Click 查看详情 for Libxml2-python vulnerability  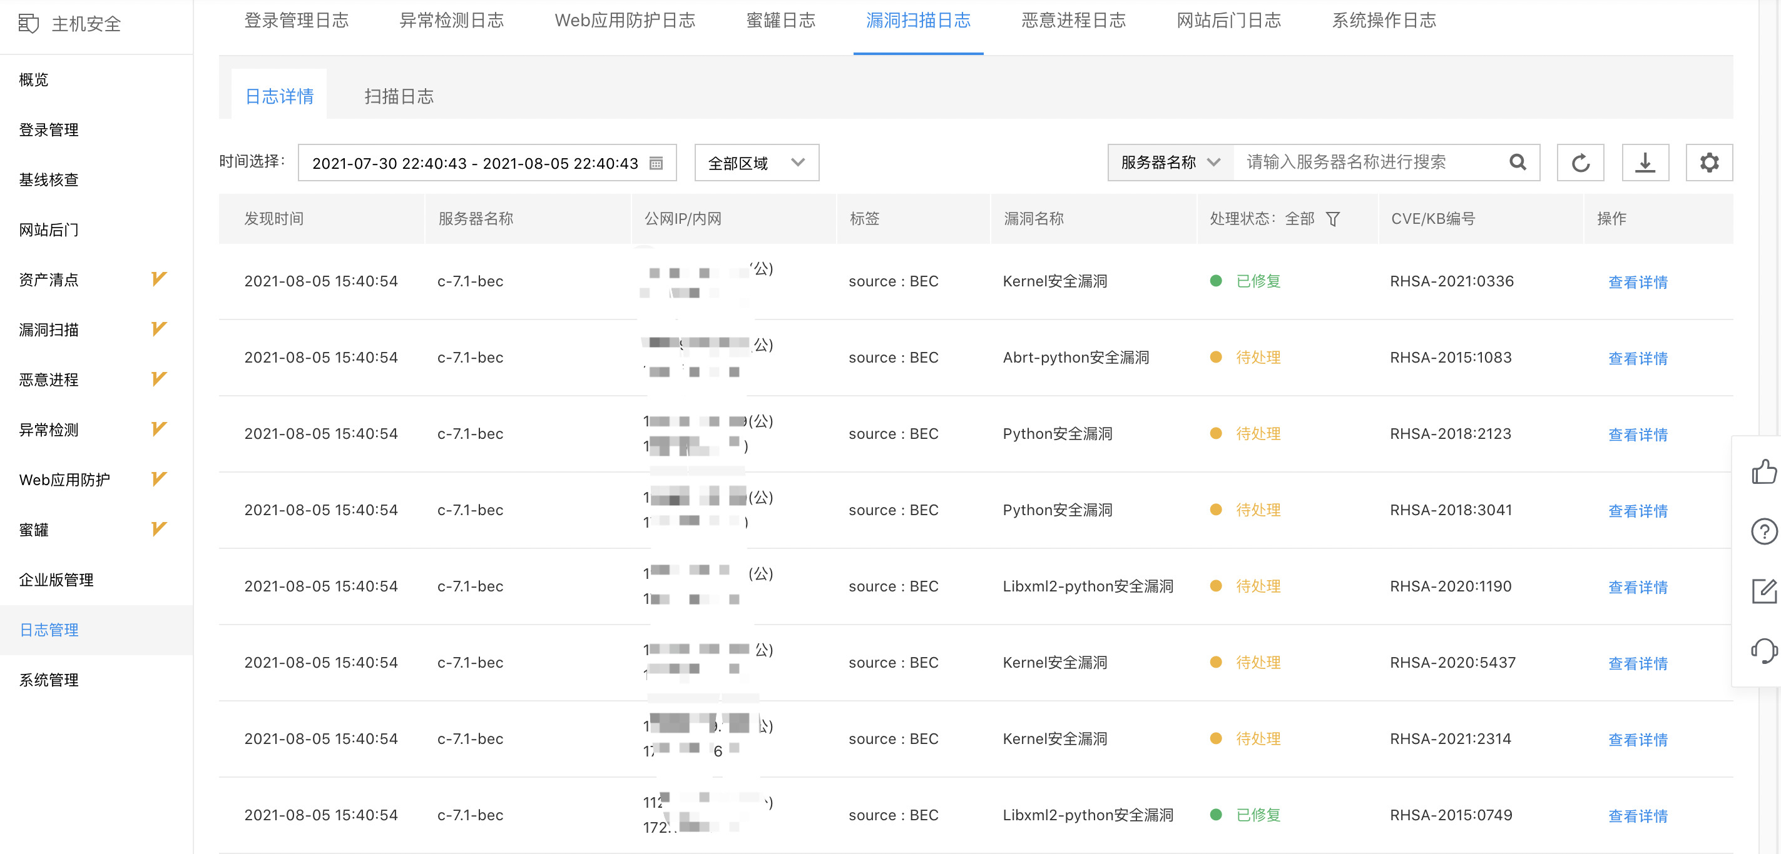click(x=1638, y=587)
